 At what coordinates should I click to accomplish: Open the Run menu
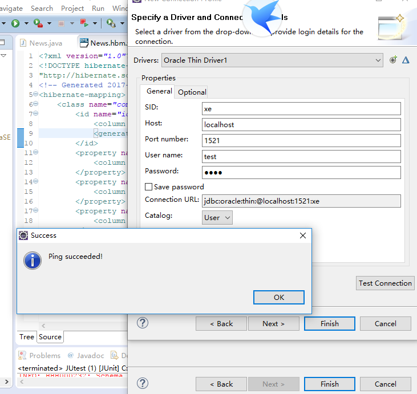[98, 8]
